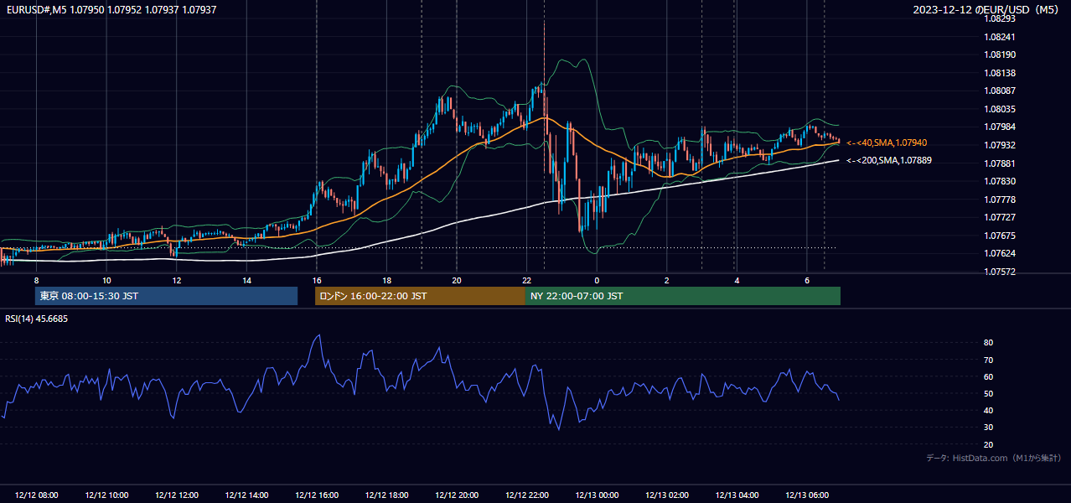Click the 40 SMA 1.07940 label
This screenshot has height=503, width=1071.
887,143
